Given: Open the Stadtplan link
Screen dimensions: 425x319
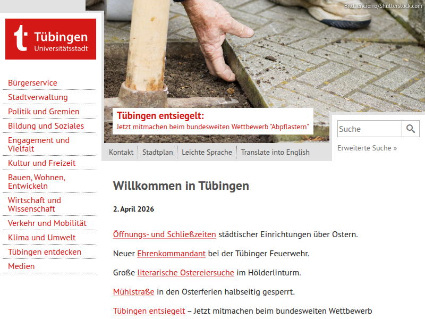Looking at the screenshot, I should pyautogui.click(x=157, y=152).
